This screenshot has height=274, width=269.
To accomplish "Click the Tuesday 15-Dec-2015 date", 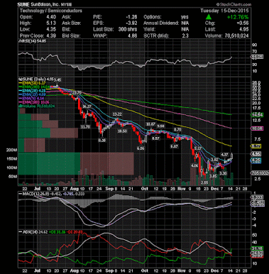I will 225,11.
